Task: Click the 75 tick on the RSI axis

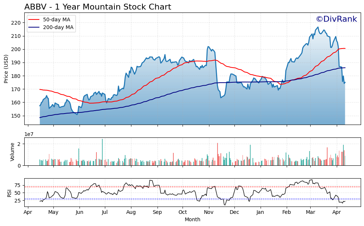Action: click(18, 185)
